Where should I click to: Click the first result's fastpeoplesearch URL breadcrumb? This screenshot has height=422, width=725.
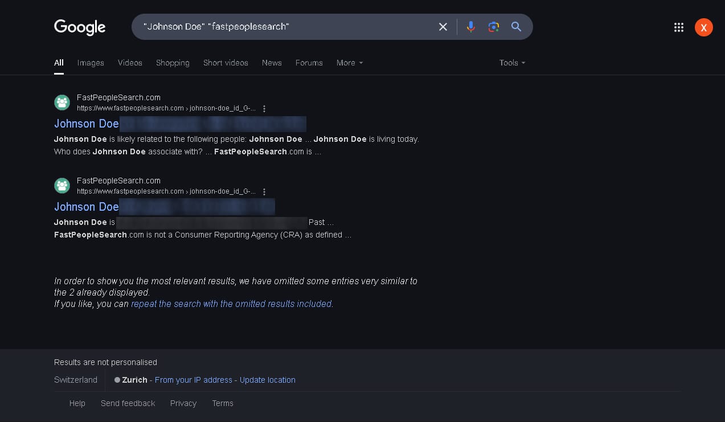(166, 108)
